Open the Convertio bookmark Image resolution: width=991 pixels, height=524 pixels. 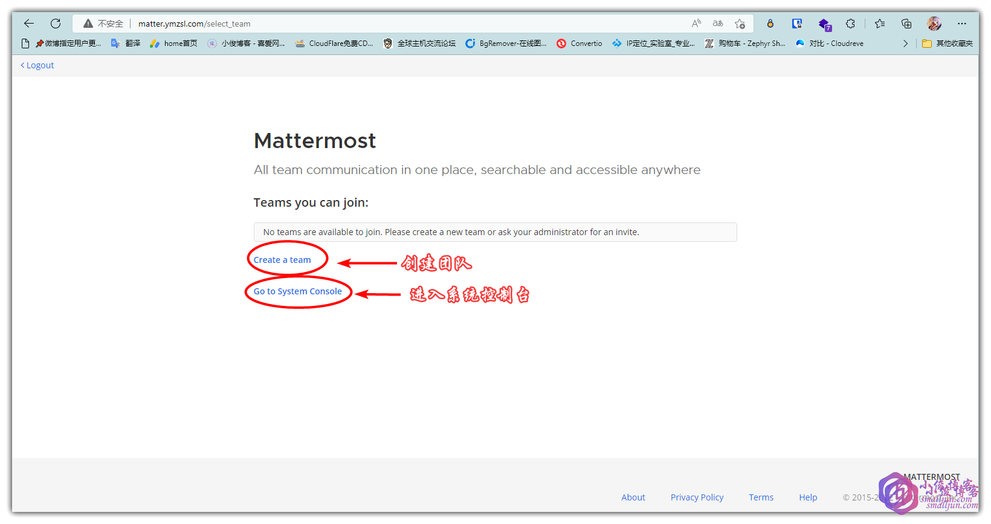579,44
